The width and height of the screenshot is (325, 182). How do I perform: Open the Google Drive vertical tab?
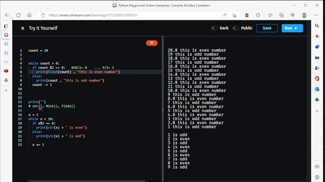(x=6, y=80)
